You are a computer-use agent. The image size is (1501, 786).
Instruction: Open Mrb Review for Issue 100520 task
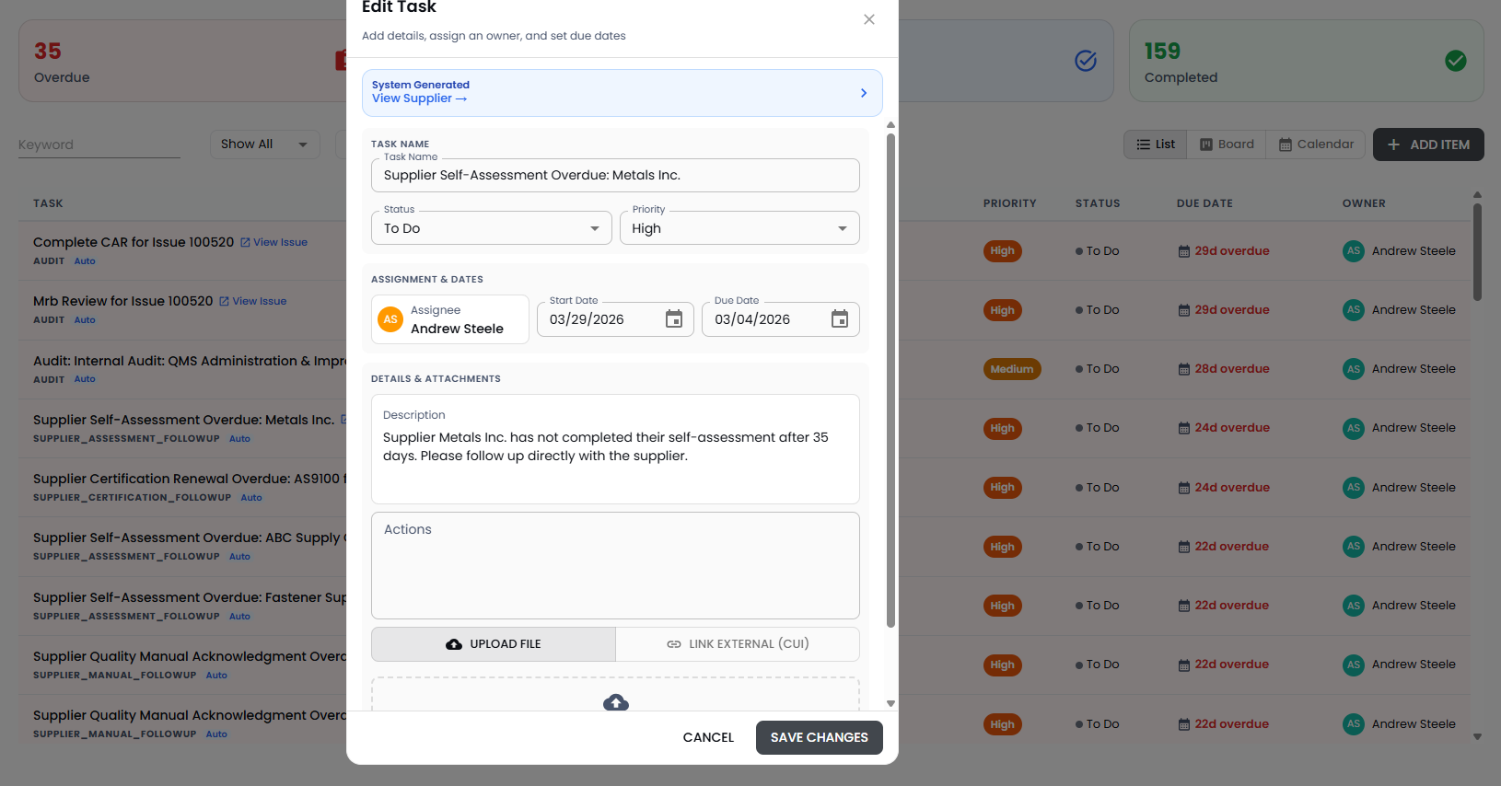pos(122,301)
